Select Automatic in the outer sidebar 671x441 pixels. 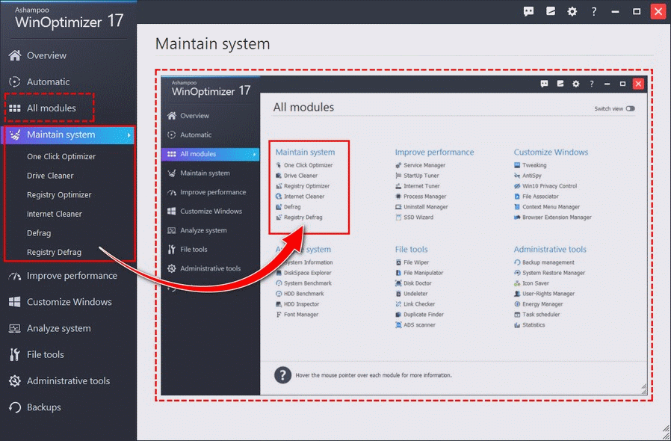48,81
